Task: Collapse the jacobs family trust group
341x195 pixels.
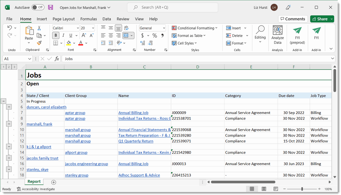Action: (x=9, y=158)
